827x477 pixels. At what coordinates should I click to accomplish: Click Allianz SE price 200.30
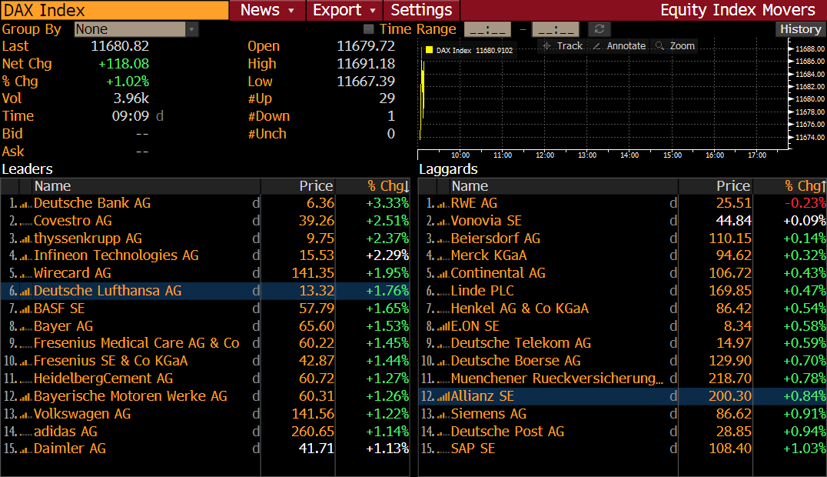(x=730, y=396)
